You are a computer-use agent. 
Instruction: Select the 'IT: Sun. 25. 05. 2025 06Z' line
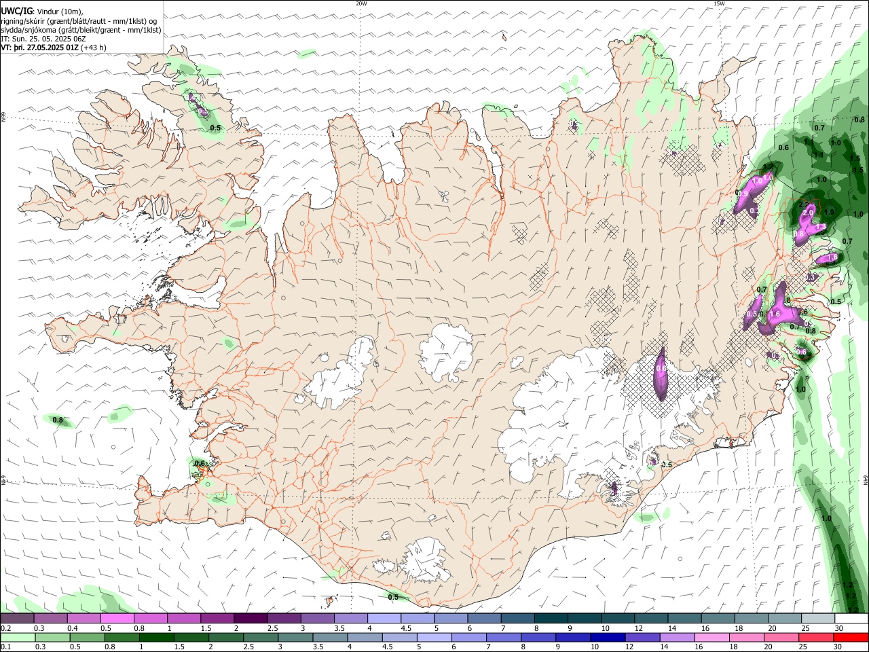point(43,39)
